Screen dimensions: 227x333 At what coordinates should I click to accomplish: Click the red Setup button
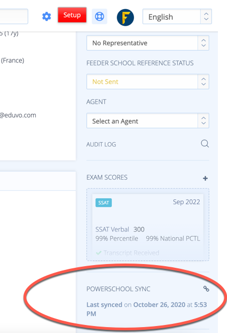click(72, 15)
